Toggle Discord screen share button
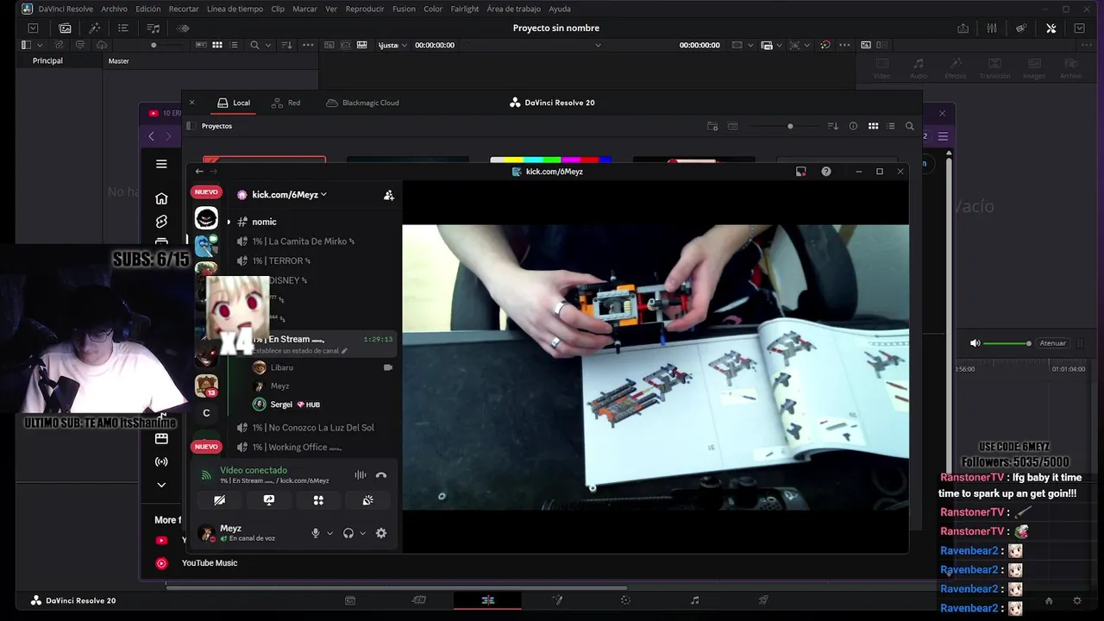Screen dimensions: 1104x621 pyautogui.click(x=269, y=500)
